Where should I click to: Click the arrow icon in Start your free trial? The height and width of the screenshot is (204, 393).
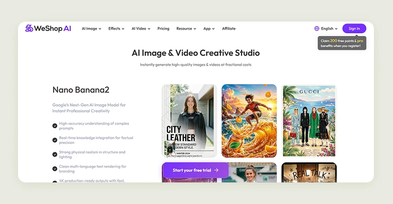(217, 170)
